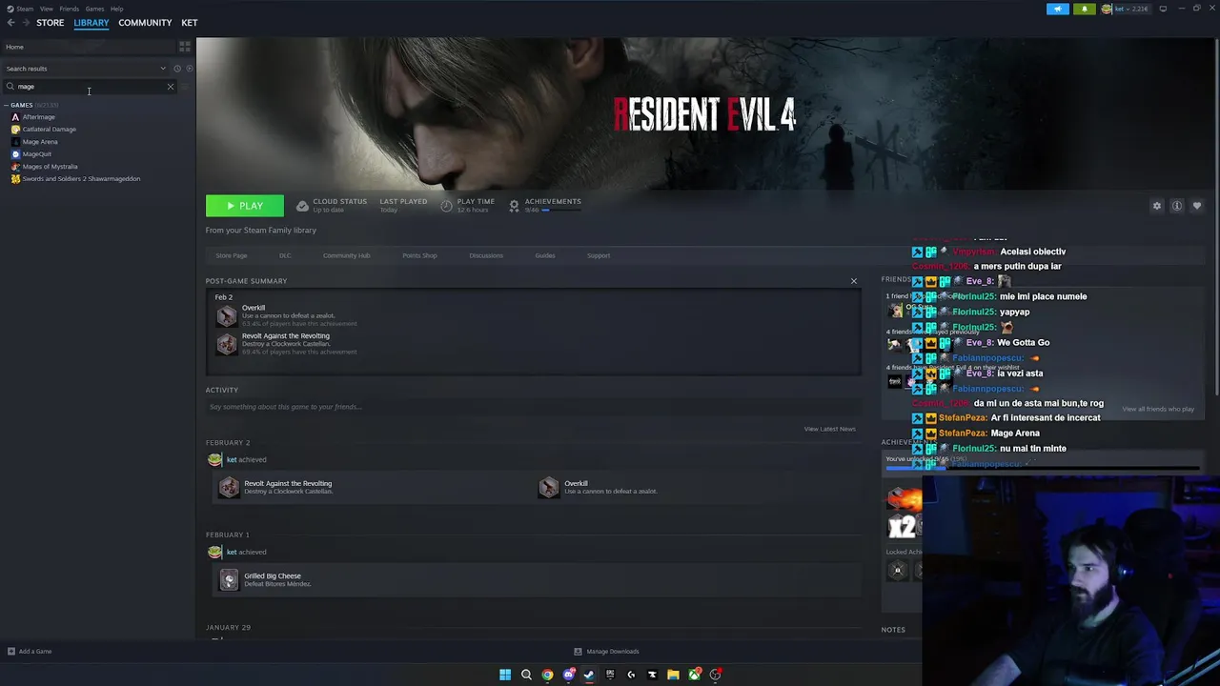The height and width of the screenshot is (686, 1220).
Task: Go forward with the navigation forward arrow
Action: (25, 23)
